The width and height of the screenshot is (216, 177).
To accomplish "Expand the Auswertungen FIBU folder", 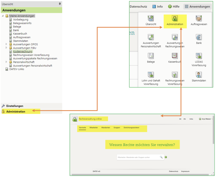I will click(6, 48).
